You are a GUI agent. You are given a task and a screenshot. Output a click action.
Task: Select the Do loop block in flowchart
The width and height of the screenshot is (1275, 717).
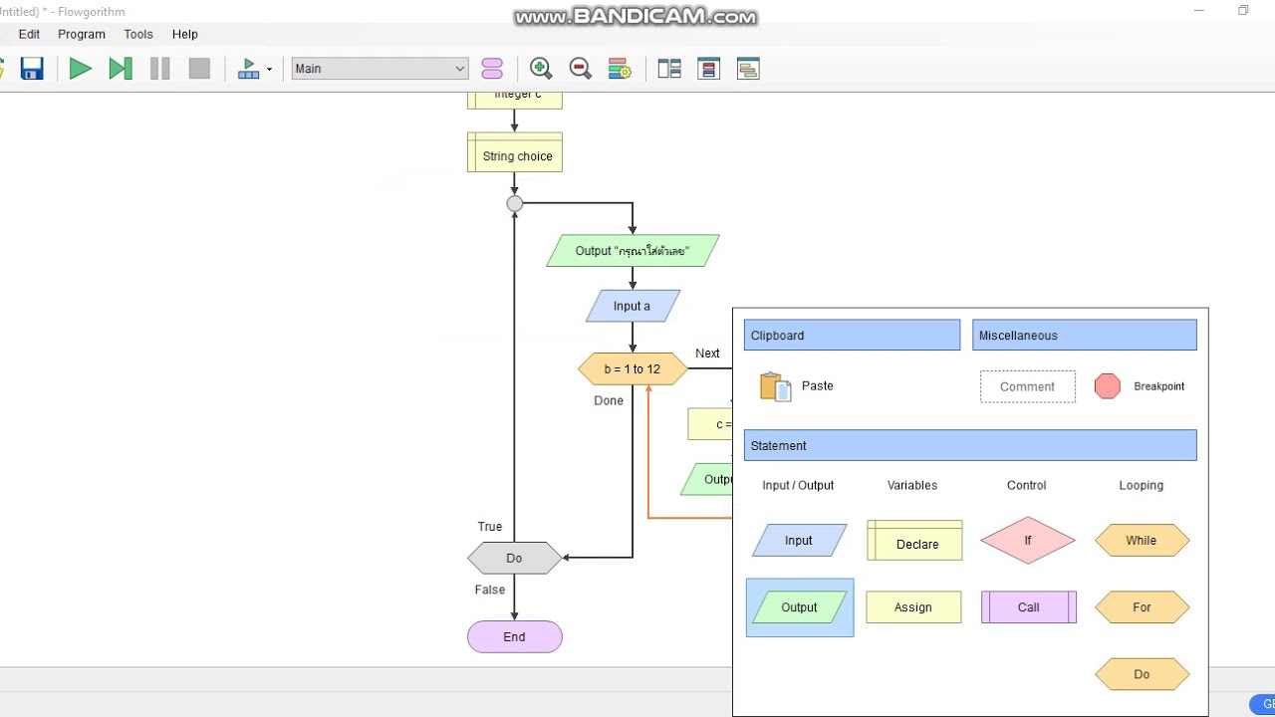(x=514, y=558)
